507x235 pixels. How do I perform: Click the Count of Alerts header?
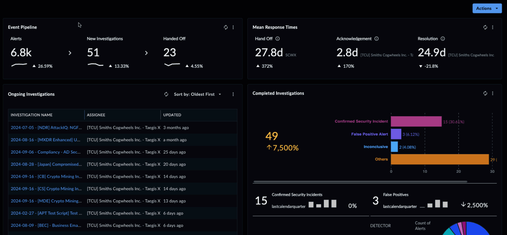tap(422, 226)
